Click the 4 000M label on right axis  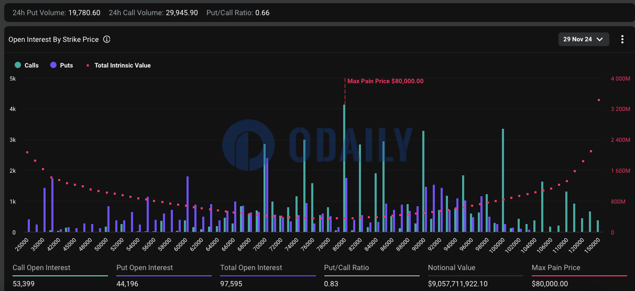click(x=620, y=79)
